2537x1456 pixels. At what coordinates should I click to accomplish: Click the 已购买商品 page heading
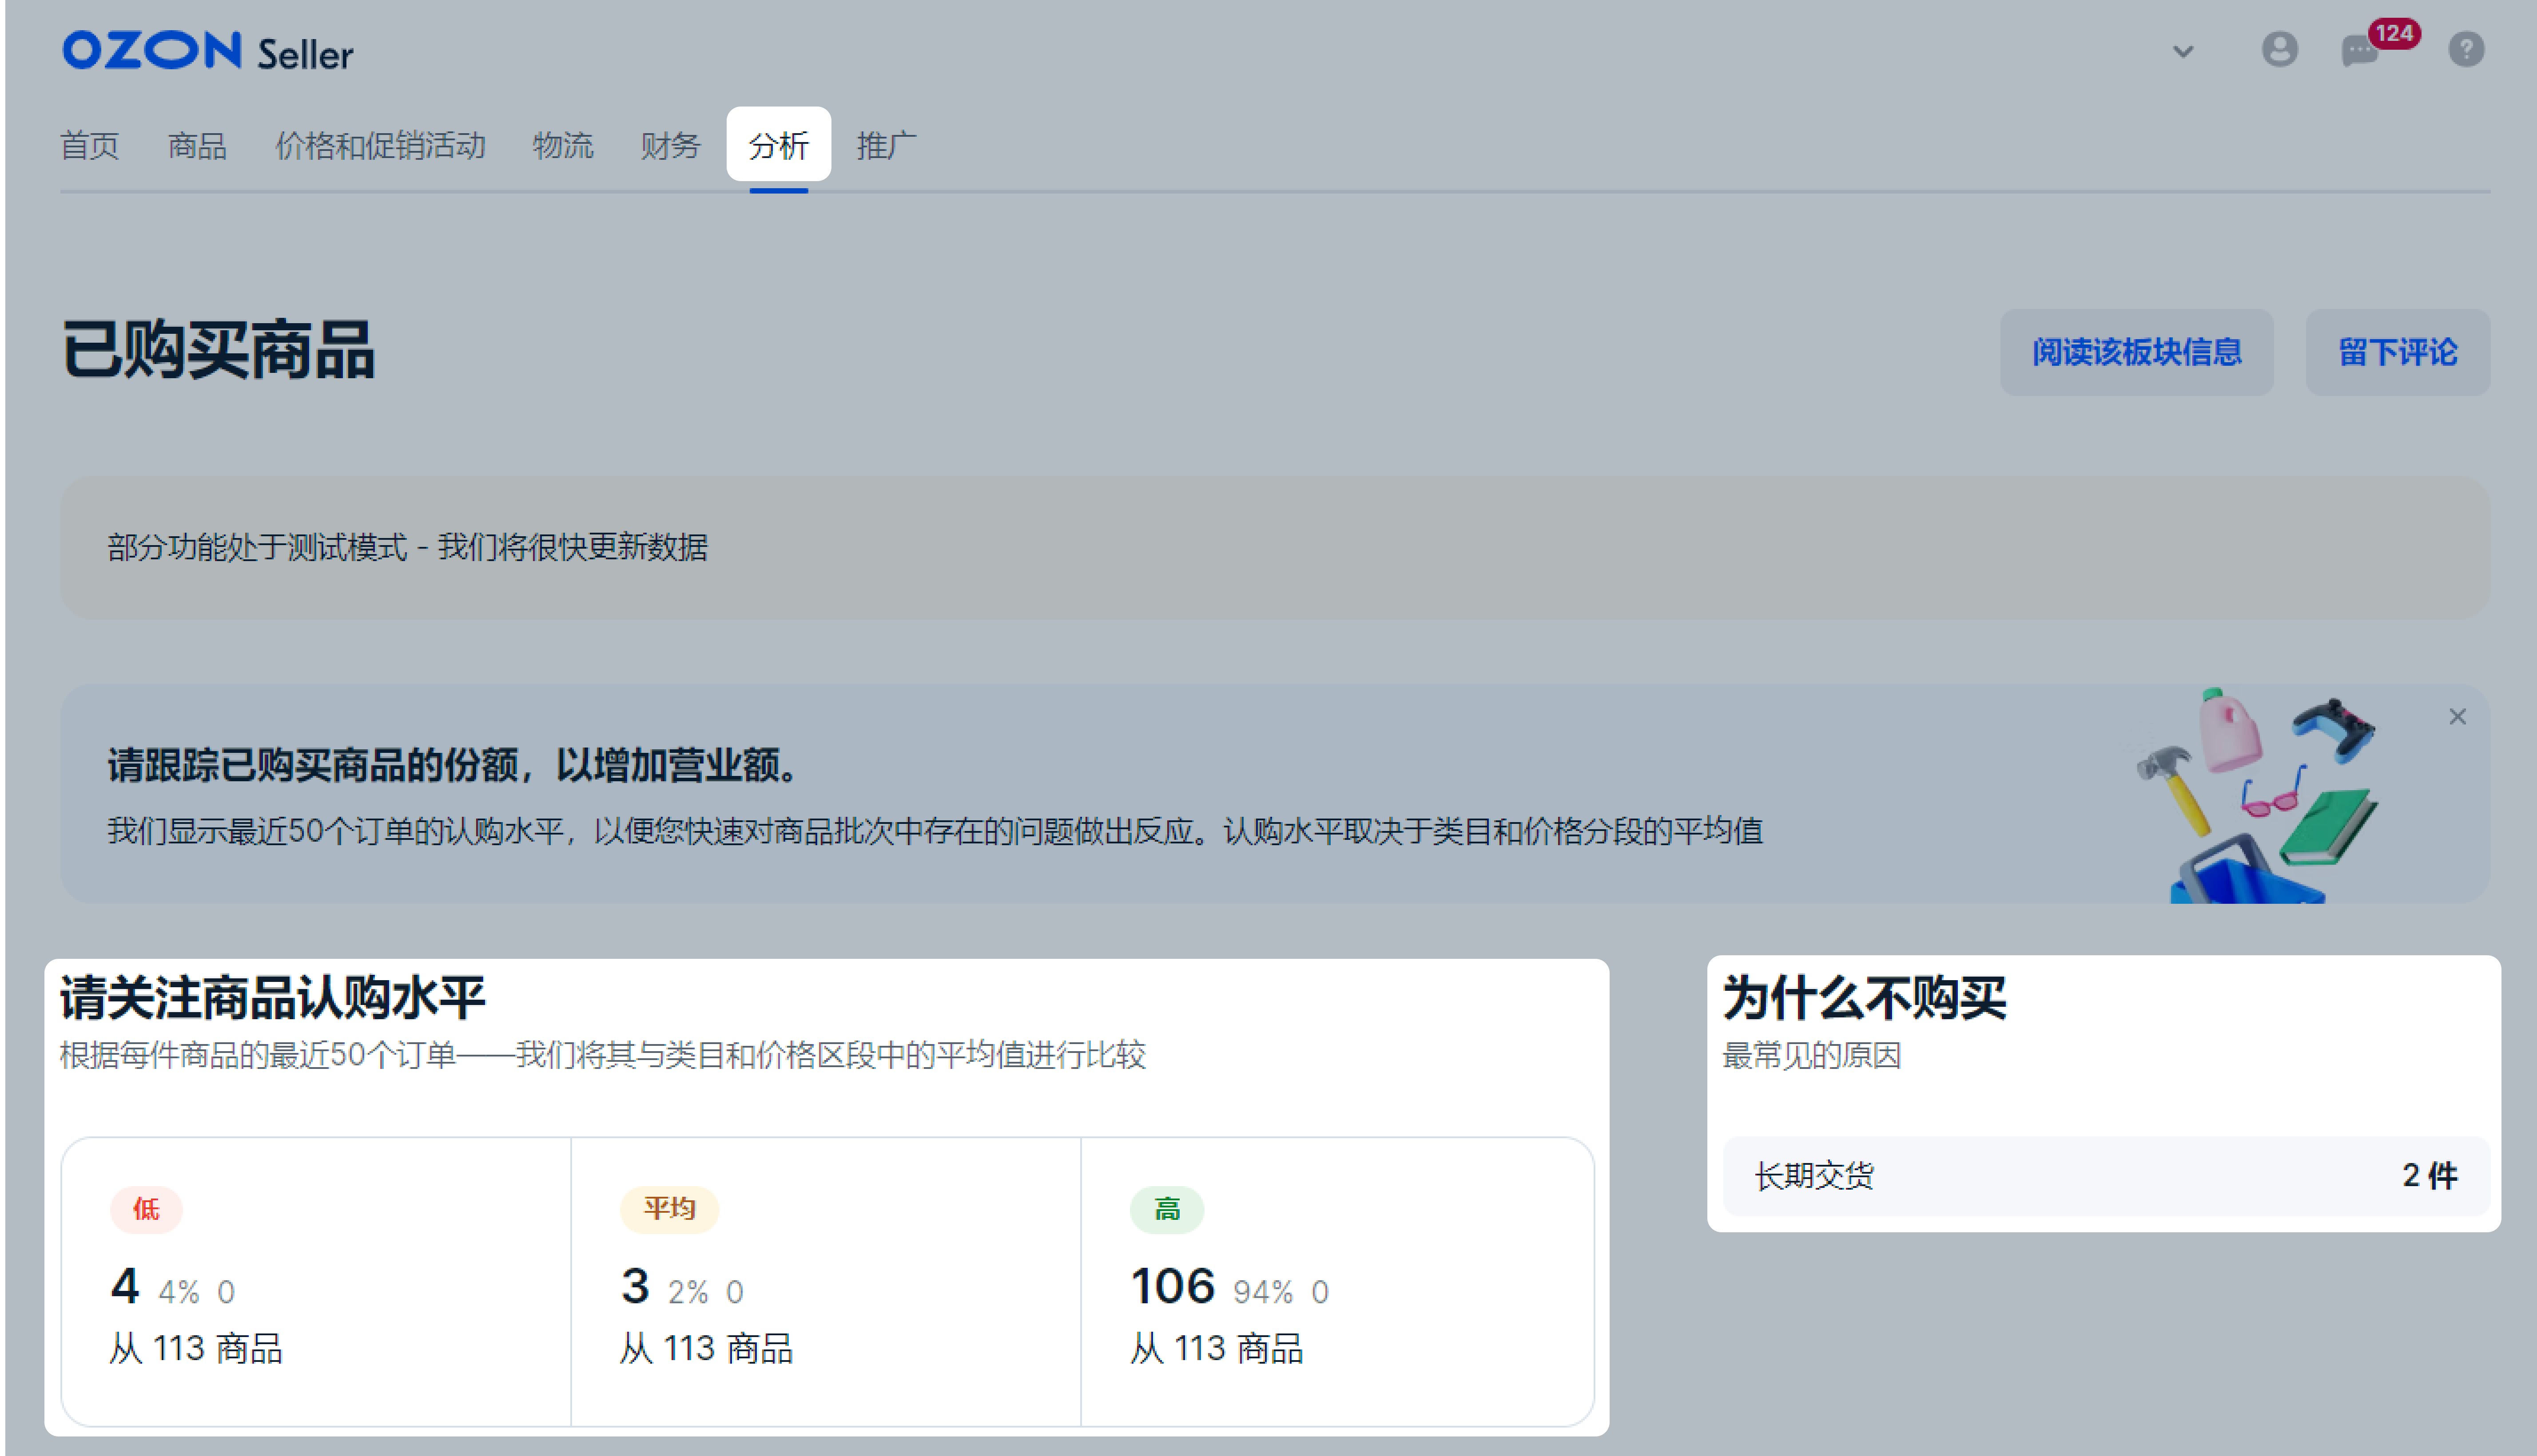(218, 350)
